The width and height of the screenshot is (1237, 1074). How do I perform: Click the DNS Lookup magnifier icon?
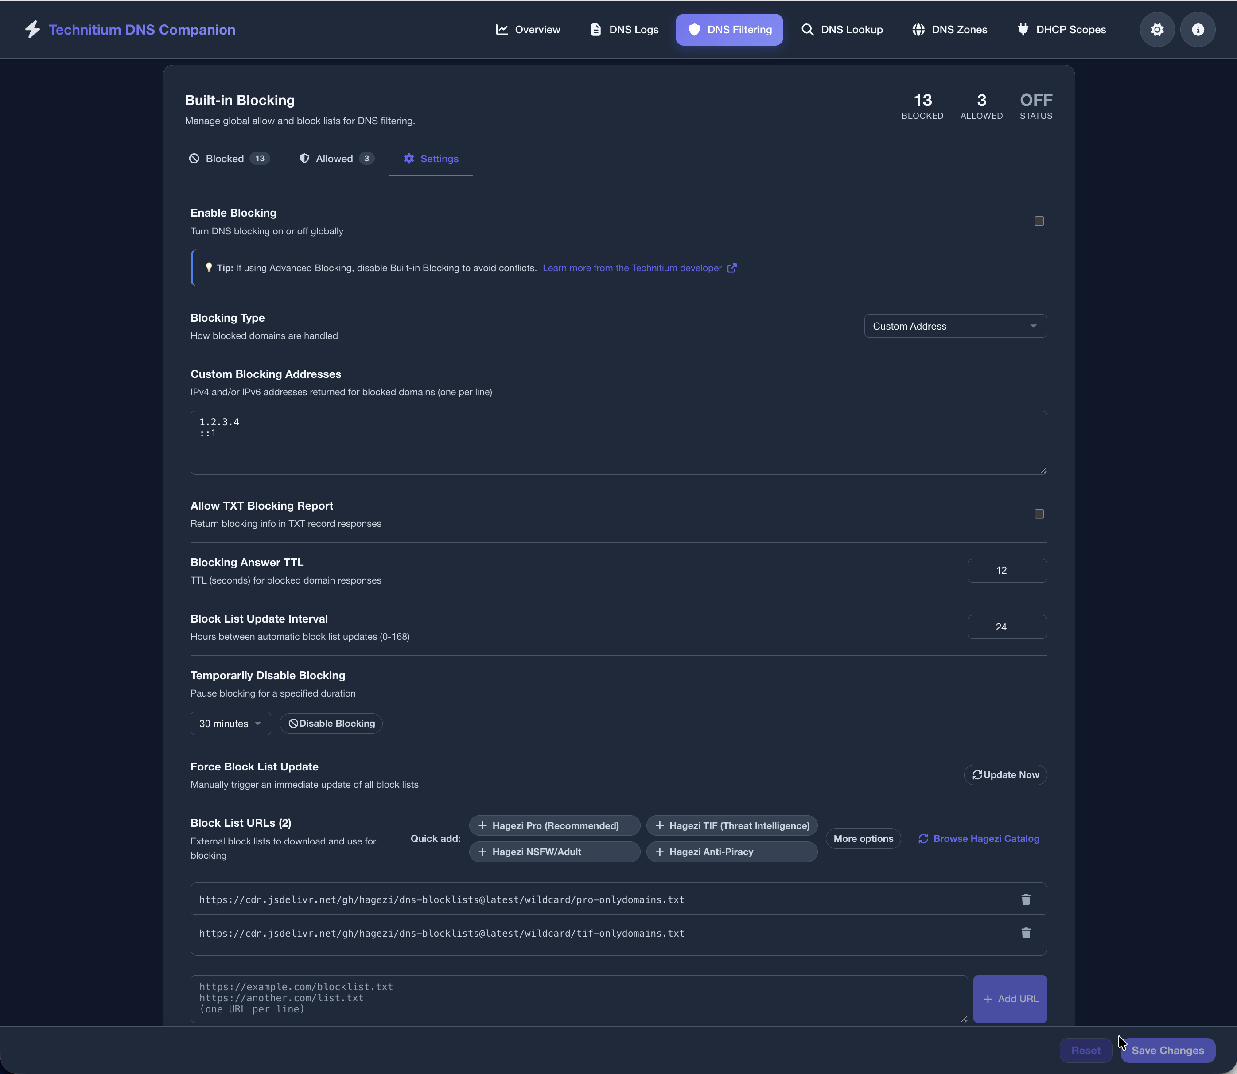[x=807, y=29]
